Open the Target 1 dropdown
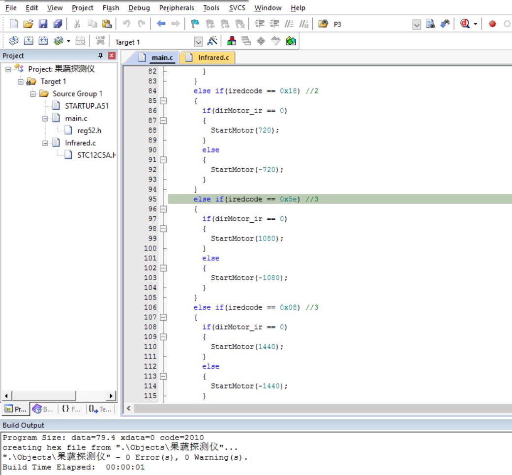 [198, 42]
